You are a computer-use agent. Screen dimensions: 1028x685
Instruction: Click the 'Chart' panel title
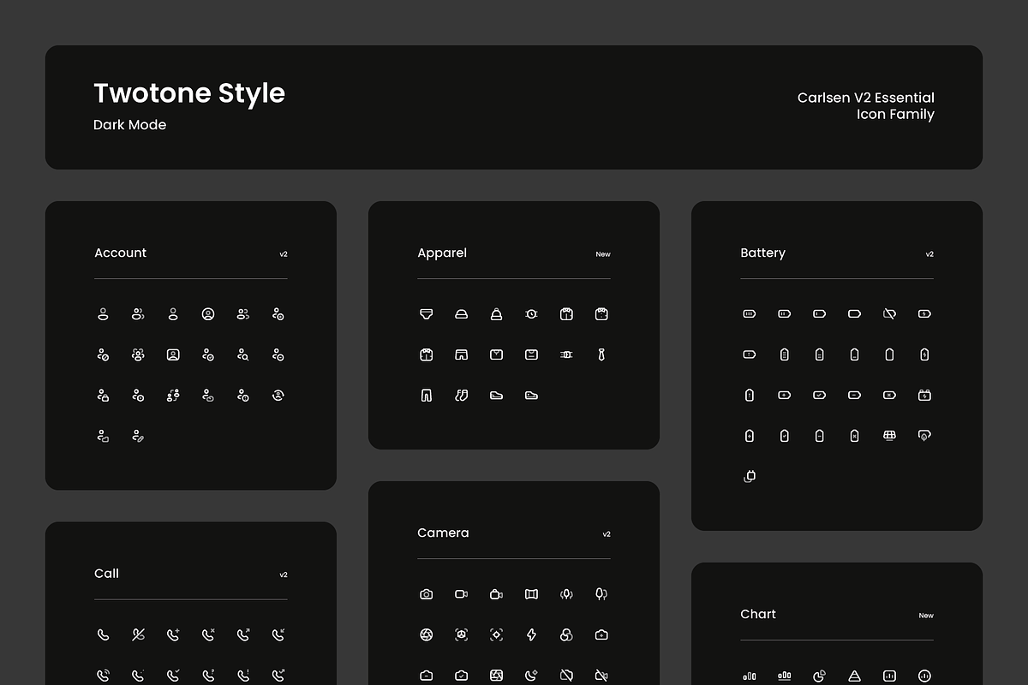tap(758, 614)
